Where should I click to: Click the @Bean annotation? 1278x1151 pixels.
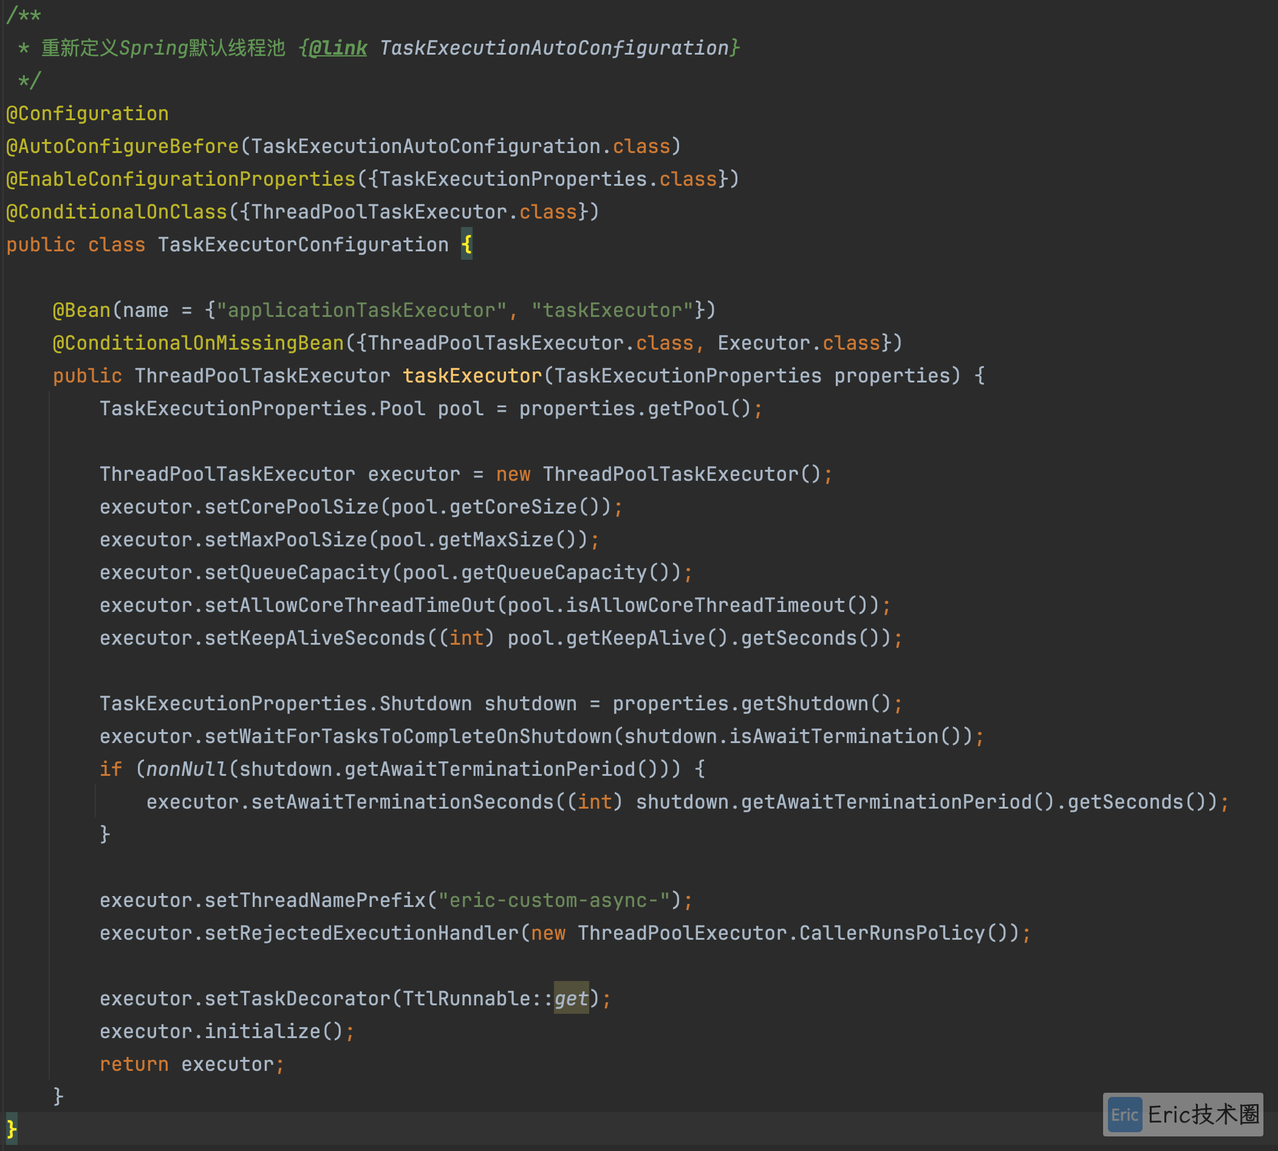(x=81, y=311)
